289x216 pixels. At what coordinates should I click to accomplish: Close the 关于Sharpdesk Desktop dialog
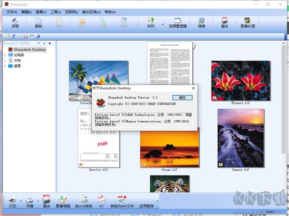[193, 88]
